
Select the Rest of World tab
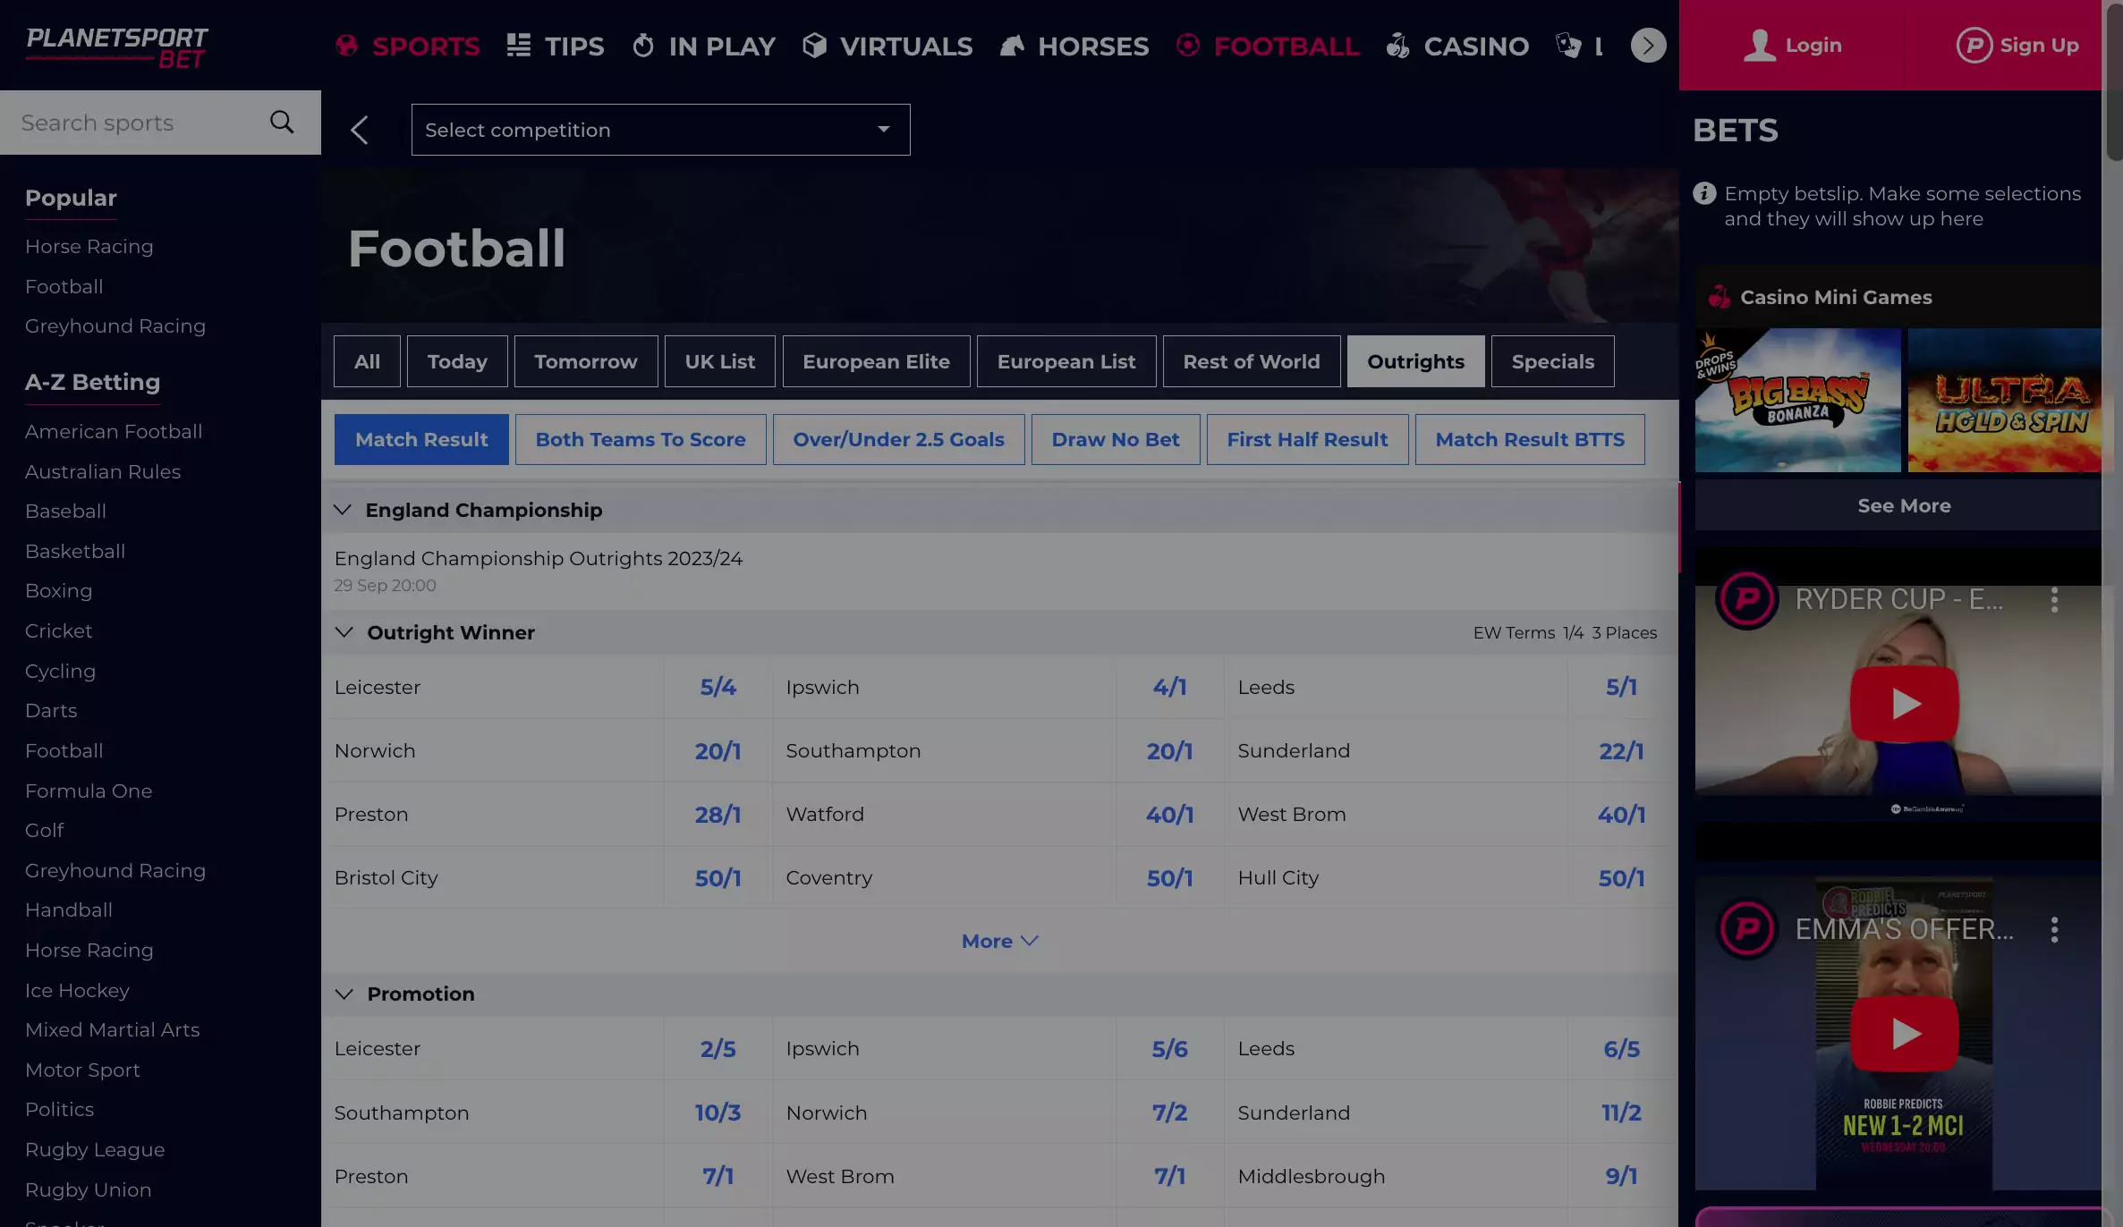tap(1251, 361)
